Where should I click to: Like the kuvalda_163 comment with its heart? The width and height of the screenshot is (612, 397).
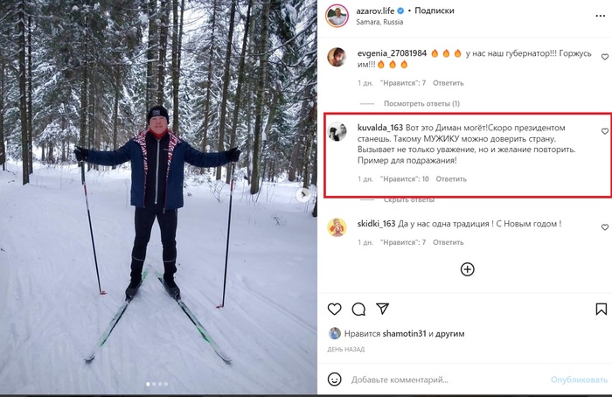[604, 131]
